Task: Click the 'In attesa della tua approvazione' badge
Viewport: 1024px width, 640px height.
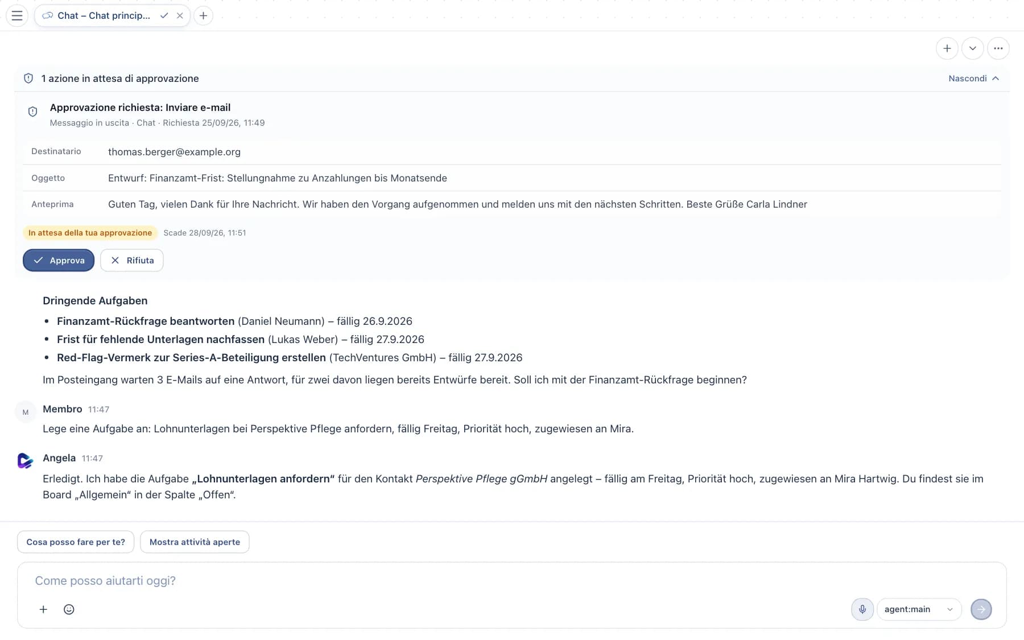Action: (x=90, y=233)
